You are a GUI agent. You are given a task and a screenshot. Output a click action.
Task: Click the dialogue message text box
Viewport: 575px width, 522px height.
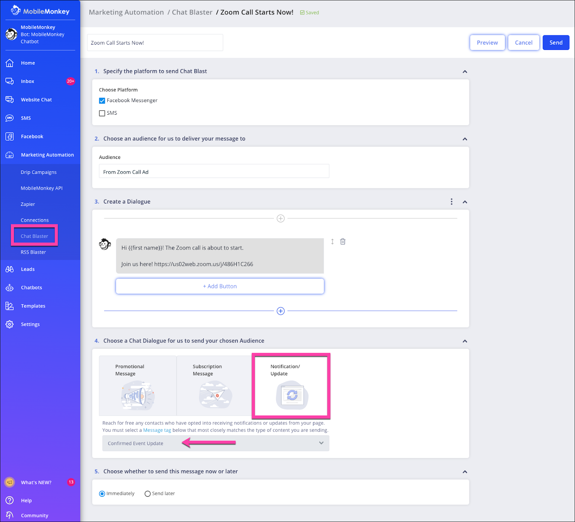click(220, 256)
